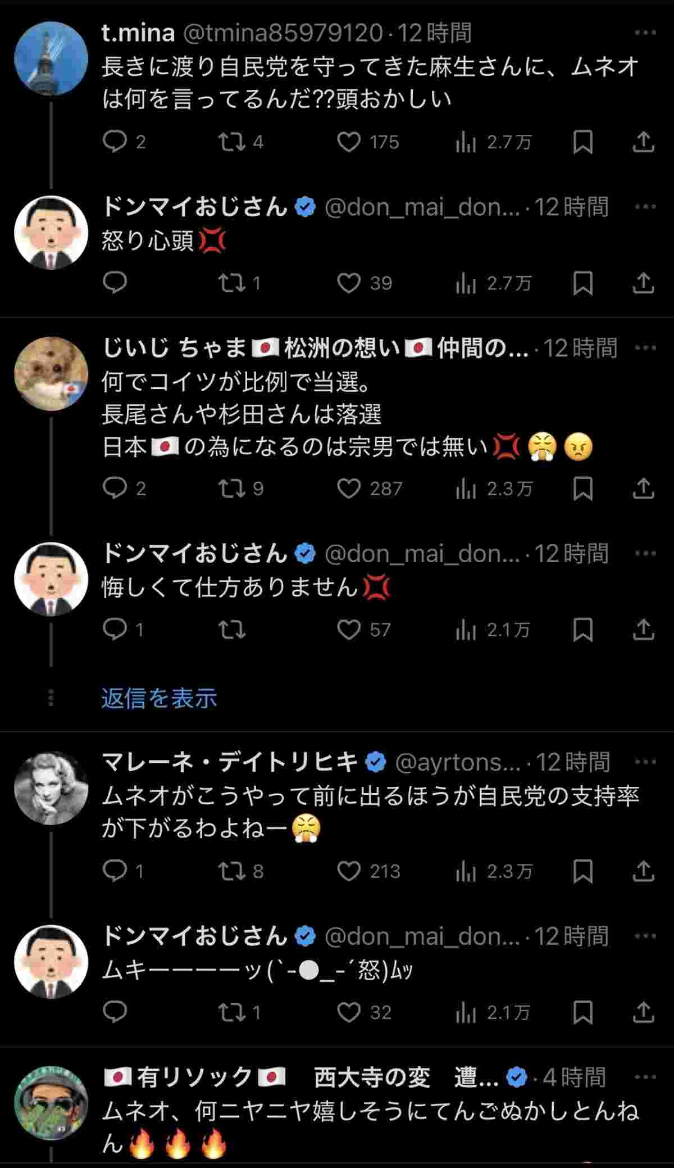View analytics on the 悔しくて仕方ありません reply
Image resolution: width=674 pixels, height=1168 pixels.
[466, 630]
